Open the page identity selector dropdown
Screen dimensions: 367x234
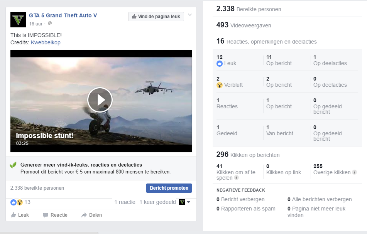184,202
